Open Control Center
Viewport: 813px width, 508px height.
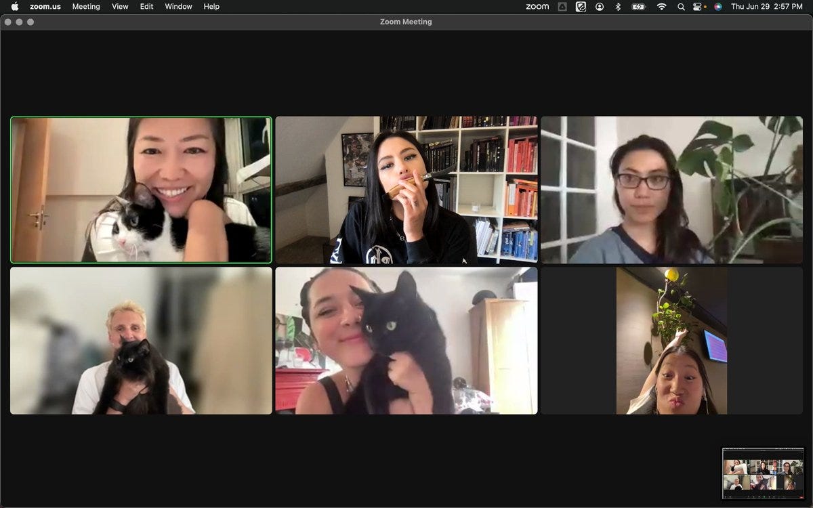click(x=699, y=6)
